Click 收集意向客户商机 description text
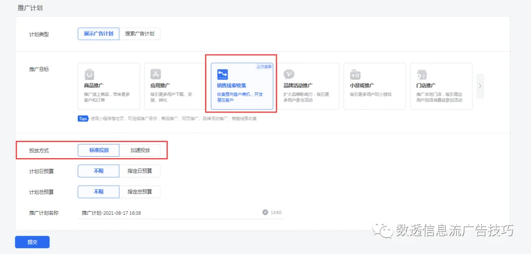 (x=240, y=97)
